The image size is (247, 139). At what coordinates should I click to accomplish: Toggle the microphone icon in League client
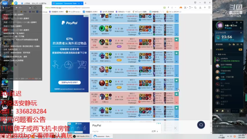coord(228,111)
